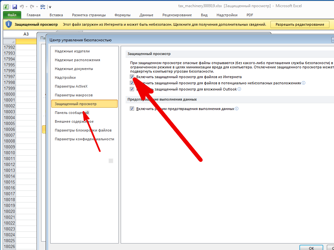Open the PDF ribbon tab
334x250 pixels.
click(250, 15)
